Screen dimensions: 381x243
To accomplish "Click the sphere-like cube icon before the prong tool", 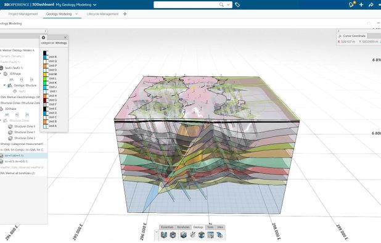I will click(x=184, y=235).
